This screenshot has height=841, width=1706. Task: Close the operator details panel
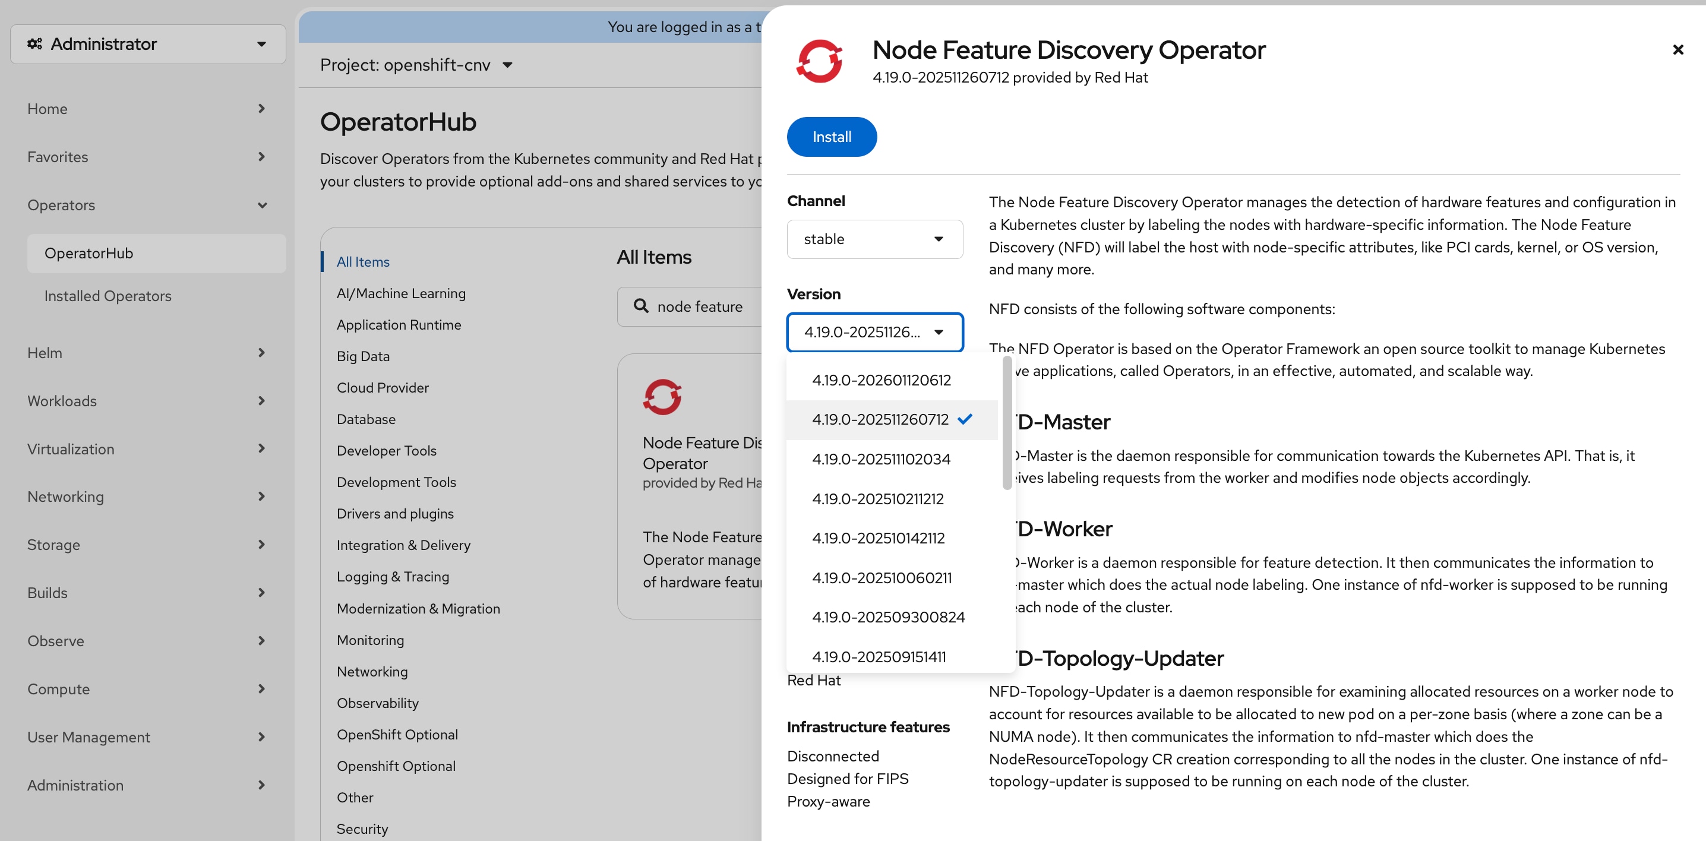coord(1677,50)
